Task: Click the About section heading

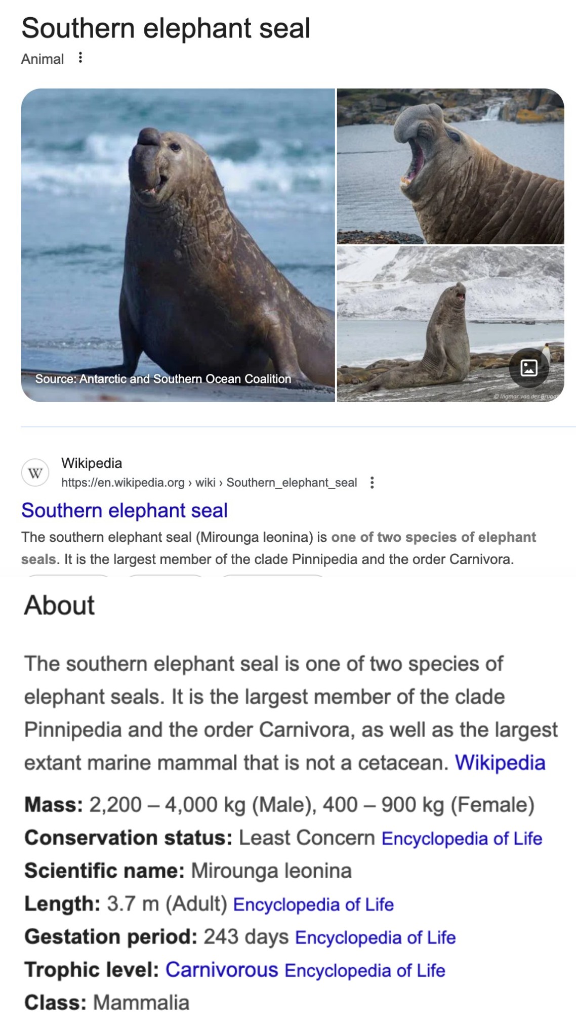Action: tap(59, 605)
